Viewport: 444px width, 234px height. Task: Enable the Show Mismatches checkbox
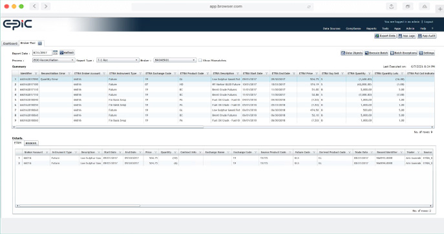click(x=200, y=60)
